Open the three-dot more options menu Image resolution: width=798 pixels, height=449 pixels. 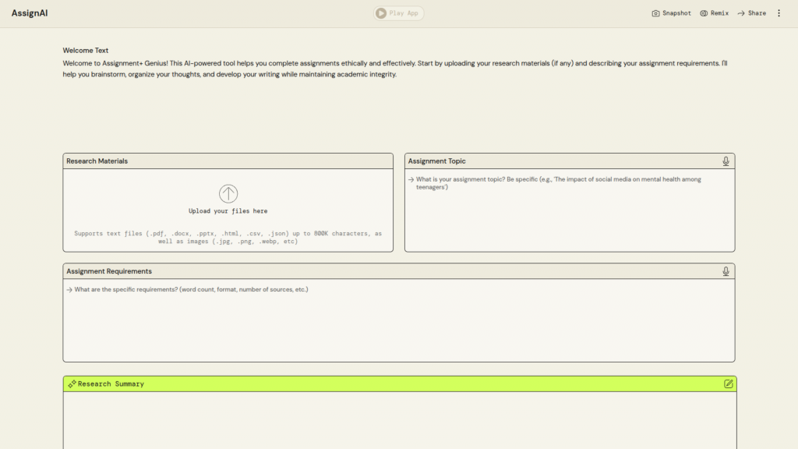(779, 13)
